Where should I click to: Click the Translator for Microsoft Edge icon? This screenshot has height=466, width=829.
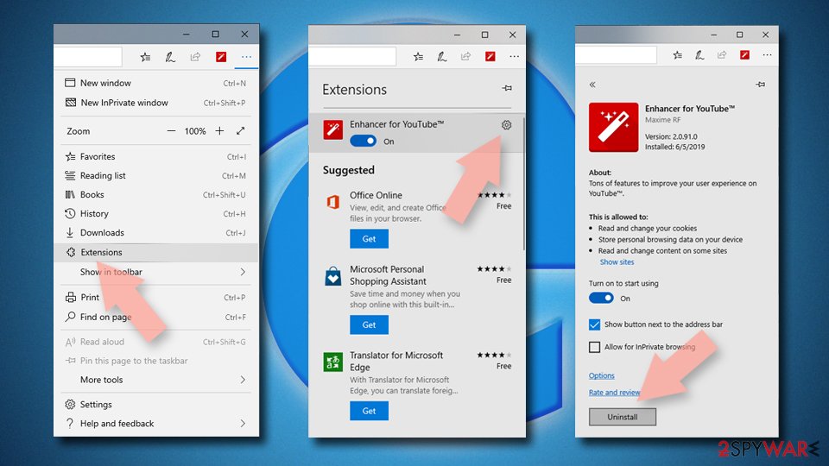(x=333, y=362)
